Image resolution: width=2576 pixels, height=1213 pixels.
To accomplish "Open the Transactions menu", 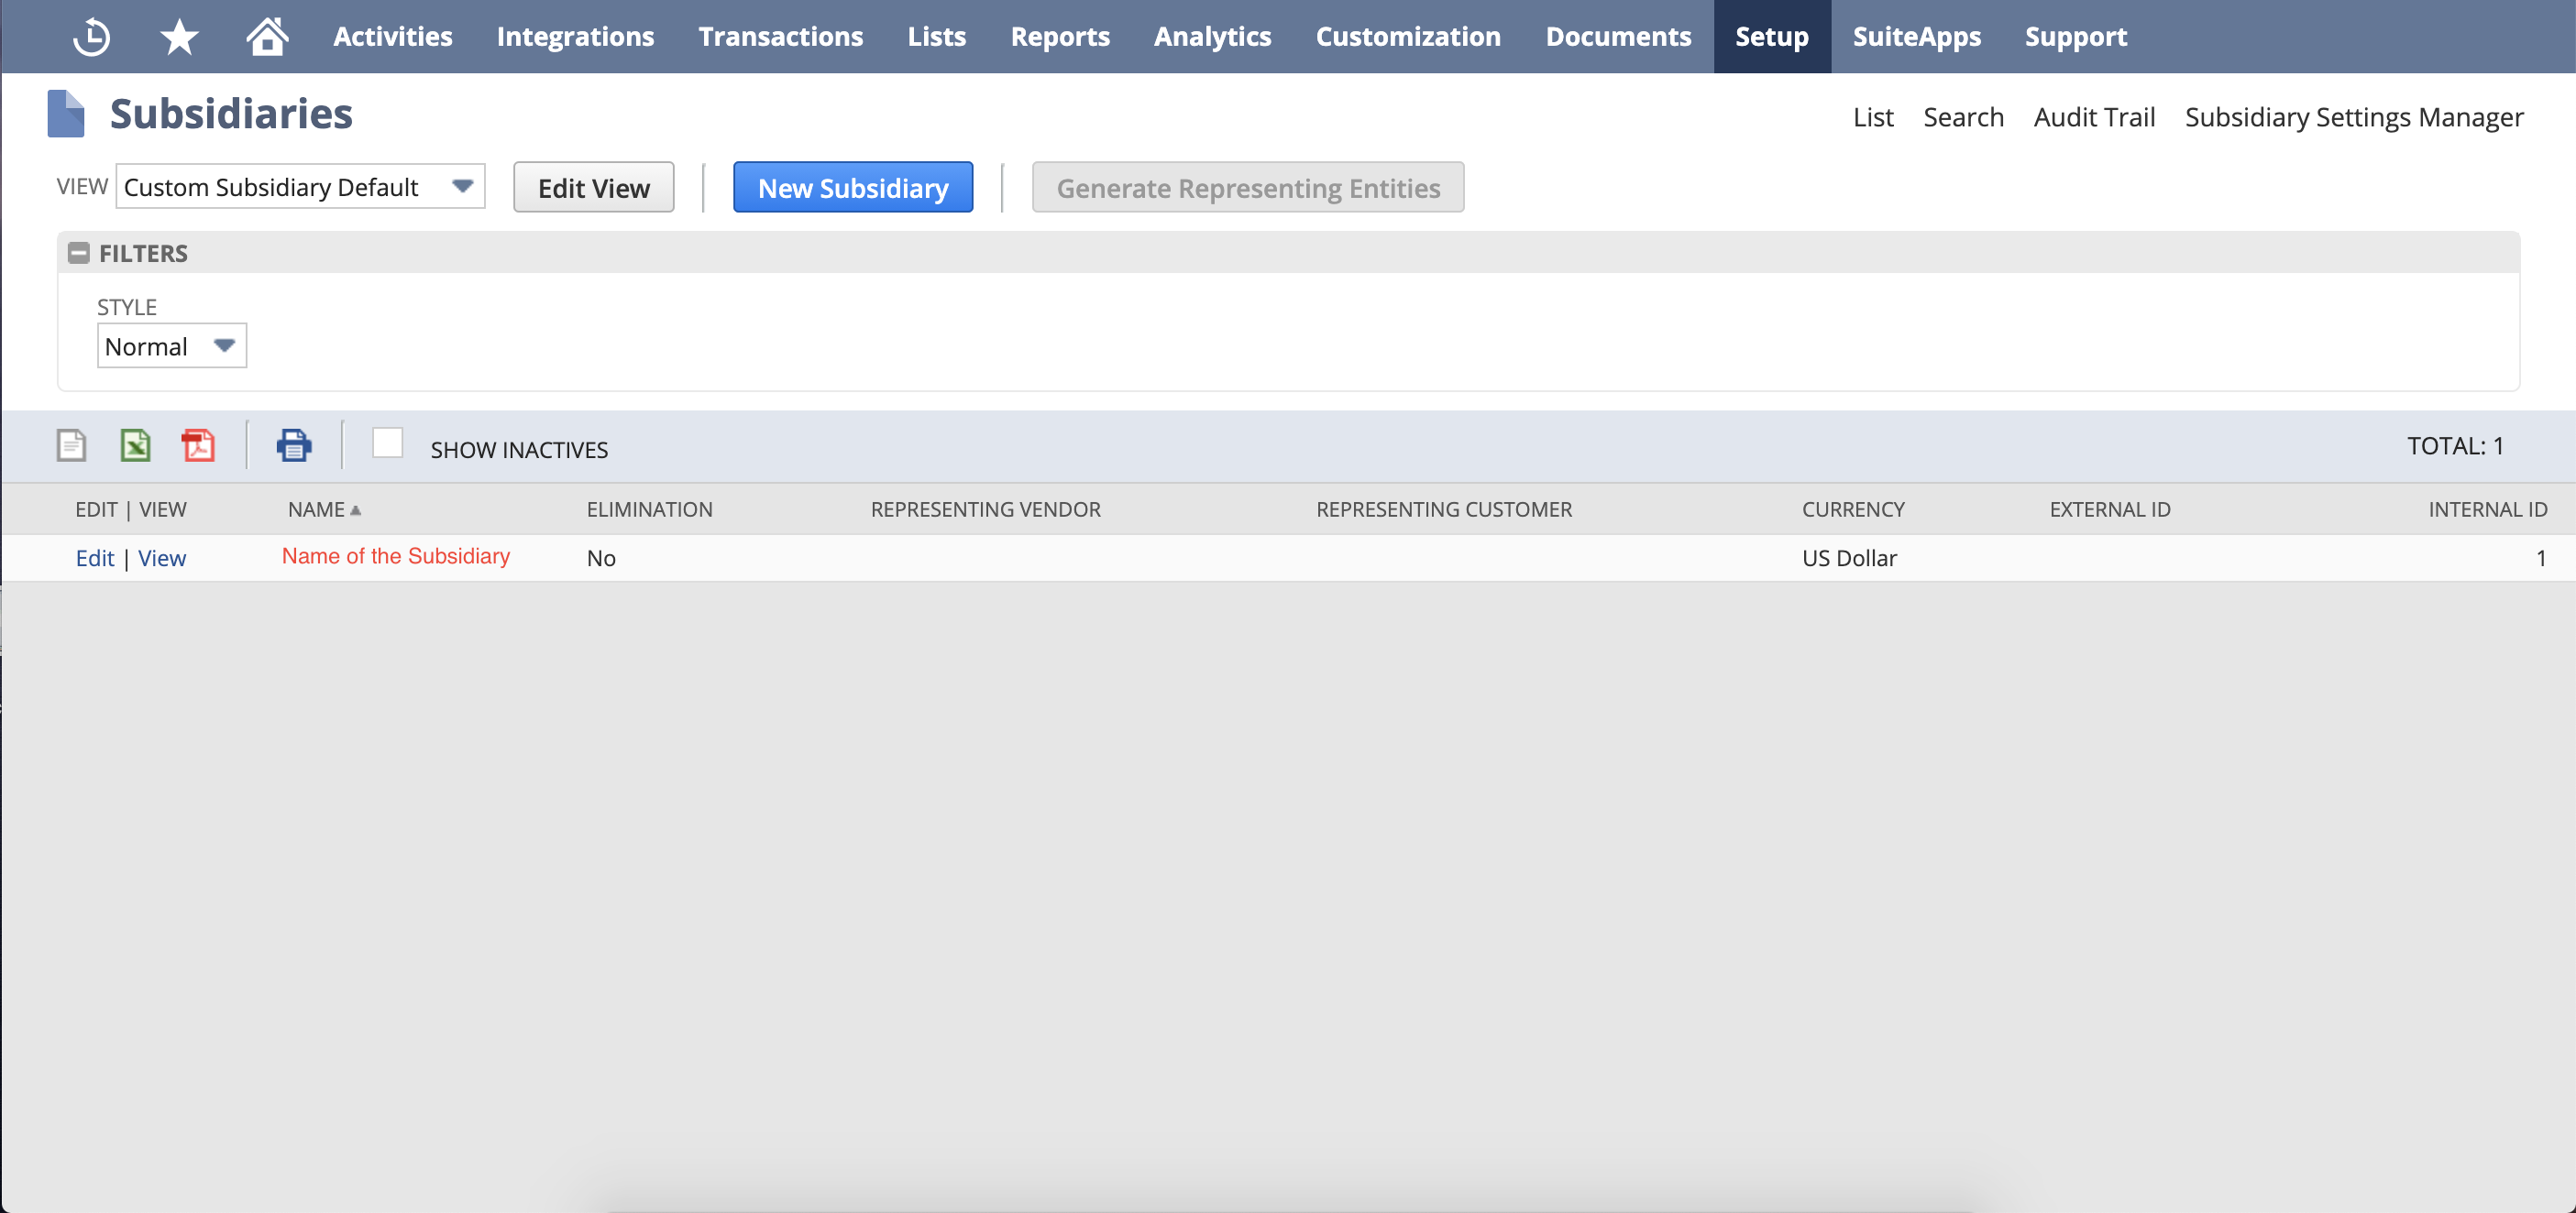I will [781, 36].
